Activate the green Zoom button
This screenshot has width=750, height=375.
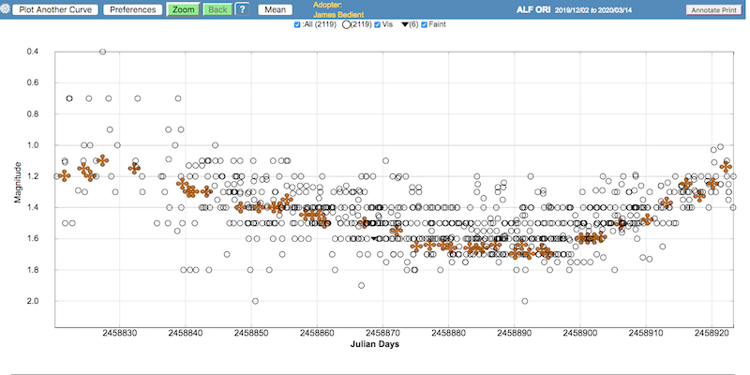(183, 9)
